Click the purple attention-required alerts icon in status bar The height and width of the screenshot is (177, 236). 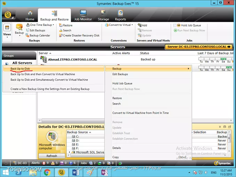(62, 163)
